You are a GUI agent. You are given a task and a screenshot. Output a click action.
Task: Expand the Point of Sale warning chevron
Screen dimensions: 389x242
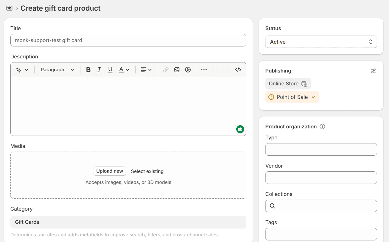(x=313, y=97)
